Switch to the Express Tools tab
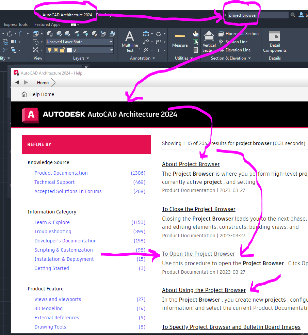 click(x=16, y=24)
